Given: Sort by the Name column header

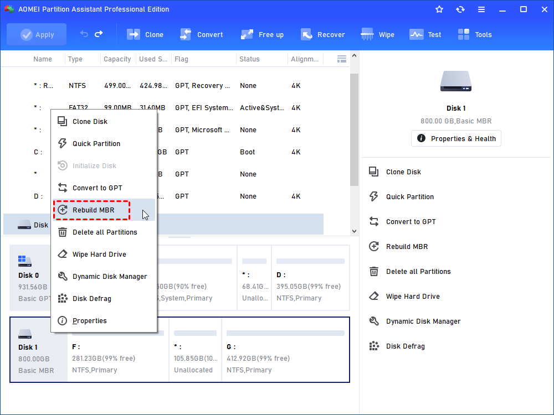Looking at the screenshot, I should [x=43, y=59].
